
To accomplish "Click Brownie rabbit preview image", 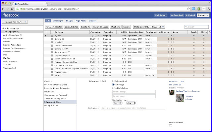I will point(180,98).
